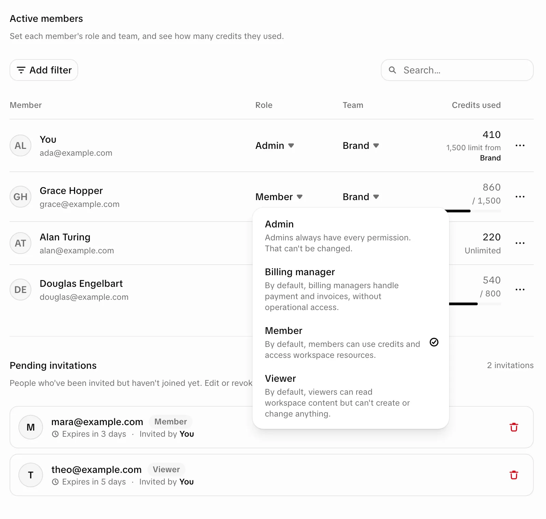Click the checkmark beside Member role
This screenshot has height=519, width=546.
(434, 342)
